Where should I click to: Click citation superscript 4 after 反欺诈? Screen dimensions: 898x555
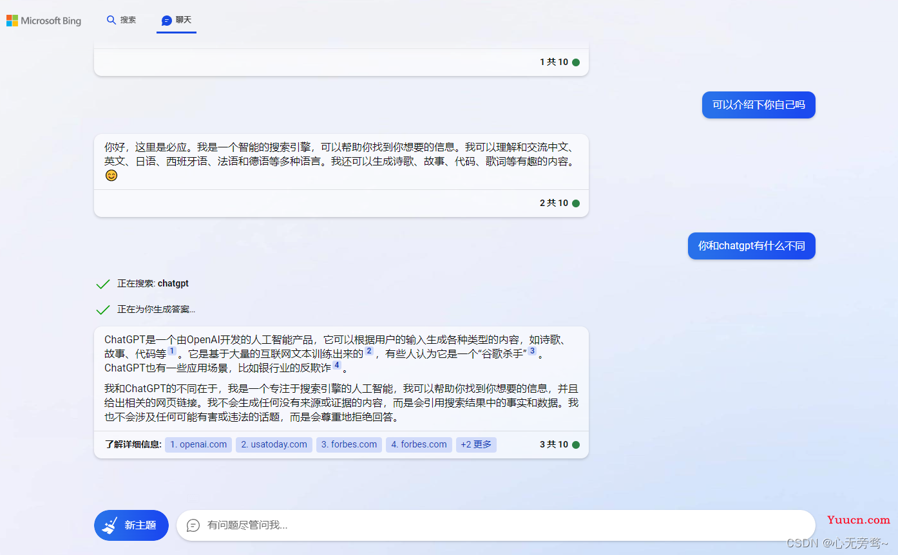pos(337,366)
